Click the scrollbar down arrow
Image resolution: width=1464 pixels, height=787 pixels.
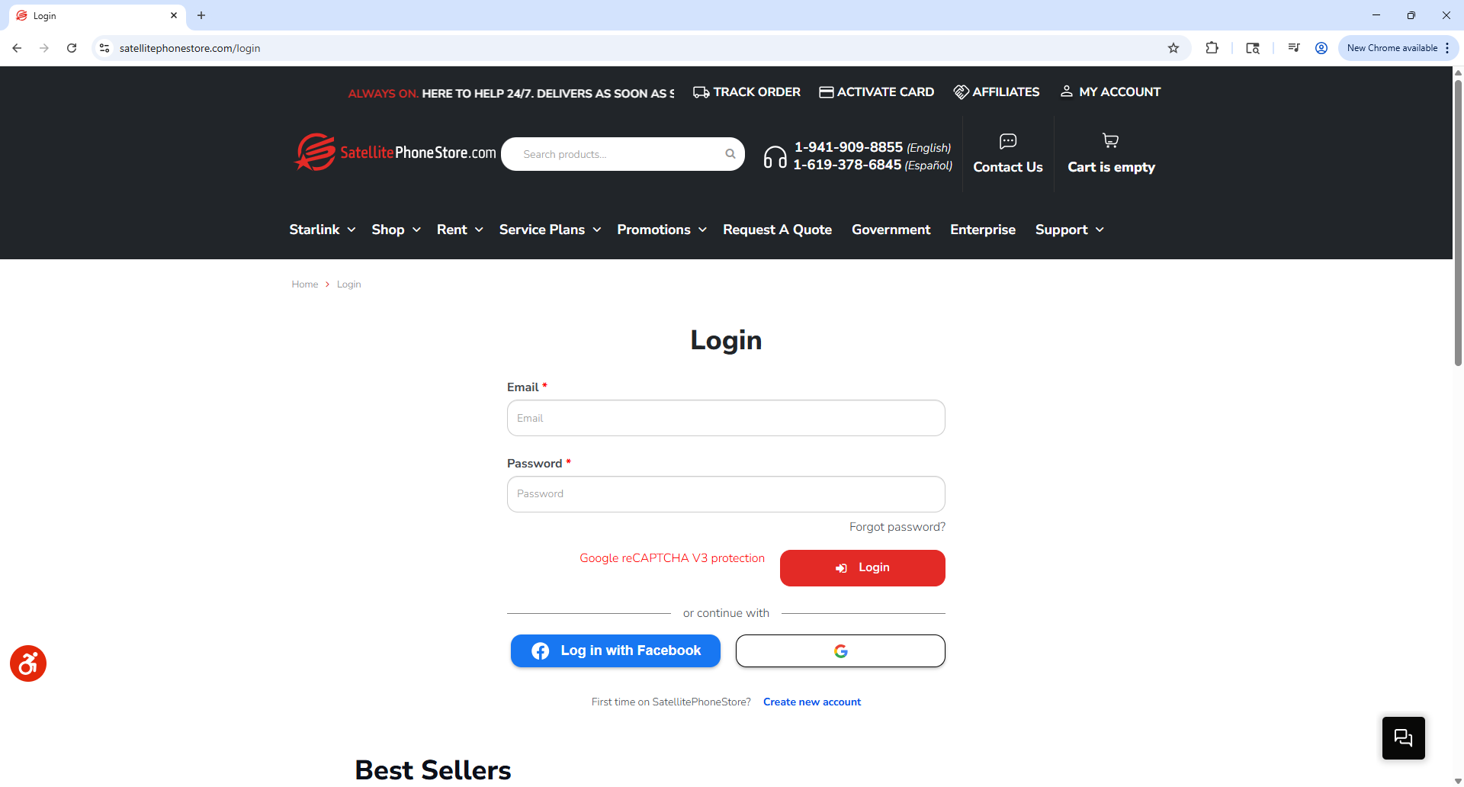pos(1458,781)
